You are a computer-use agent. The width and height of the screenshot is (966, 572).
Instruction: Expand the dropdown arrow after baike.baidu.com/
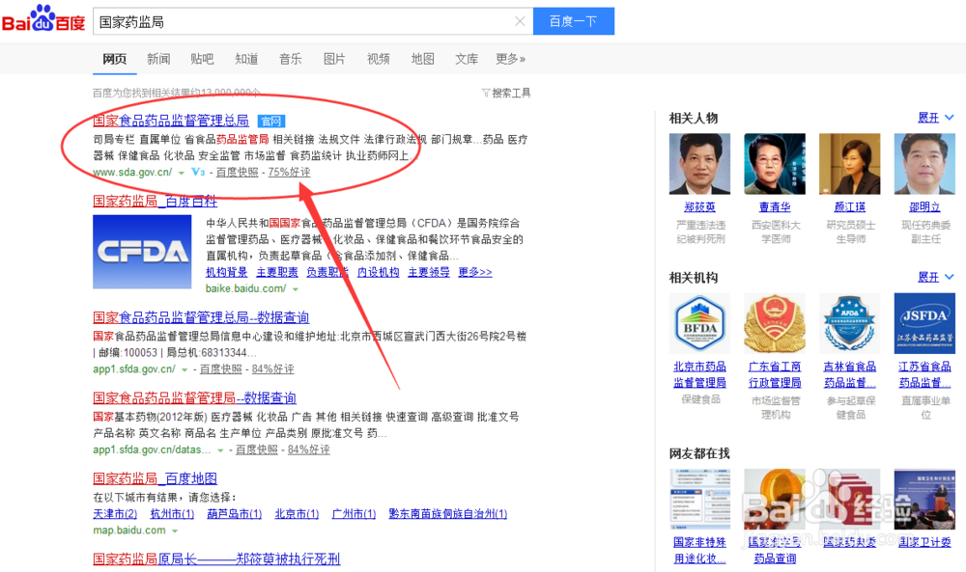coord(296,289)
